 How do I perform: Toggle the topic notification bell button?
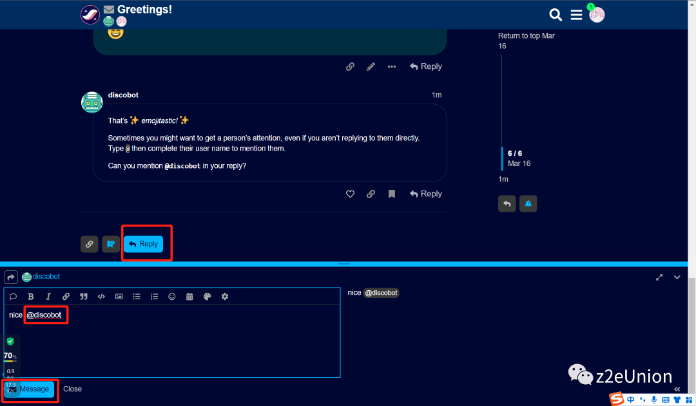[528, 203]
